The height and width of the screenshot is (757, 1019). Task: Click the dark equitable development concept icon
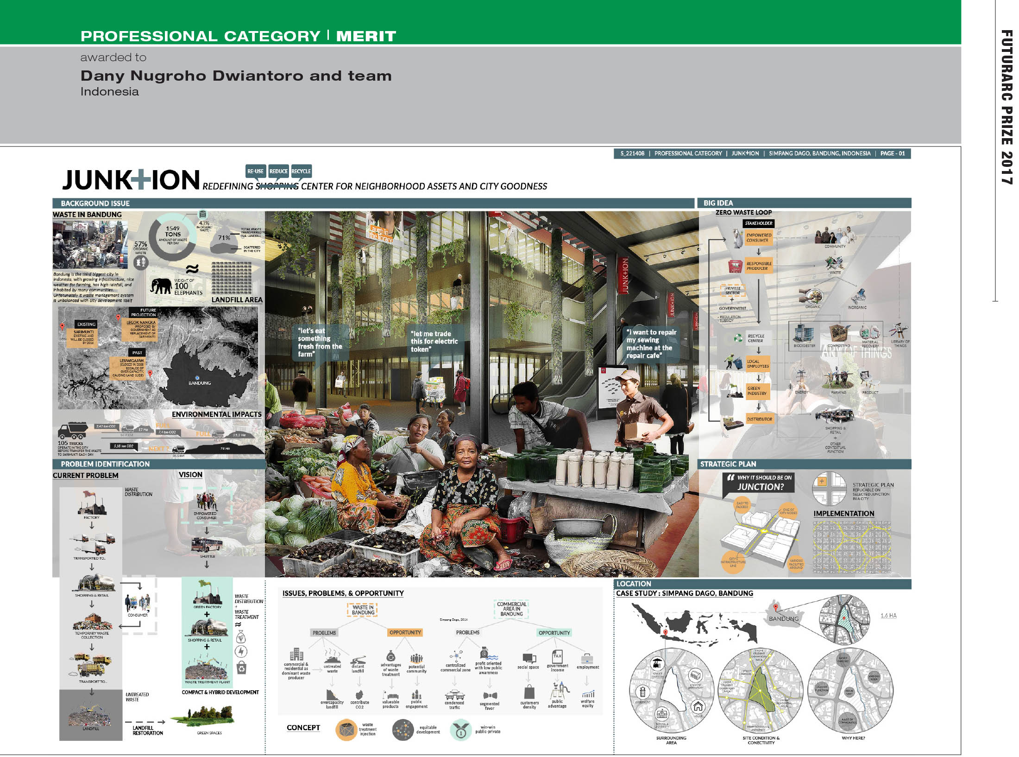(x=403, y=730)
